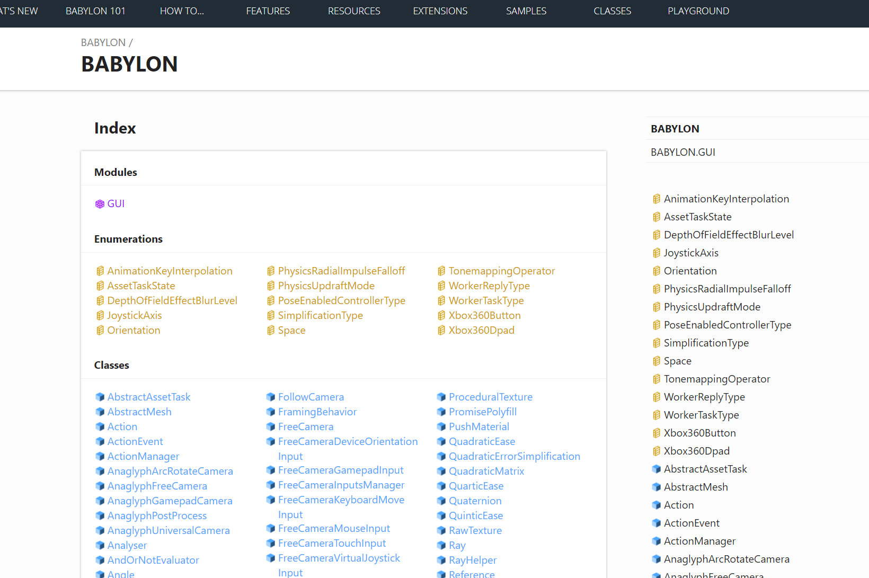The height and width of the screenshot is (578, 869).
Task: Click the enum icon beside SimplificationType in Index
Action: pos(271,316)
